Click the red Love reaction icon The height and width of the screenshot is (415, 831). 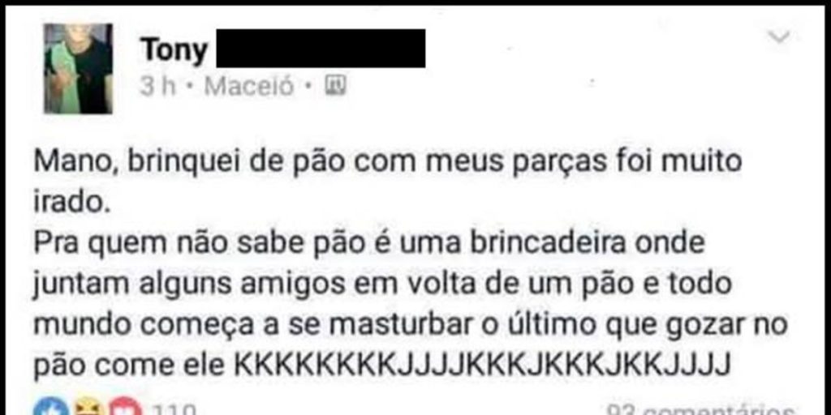(x=125, y=409)
